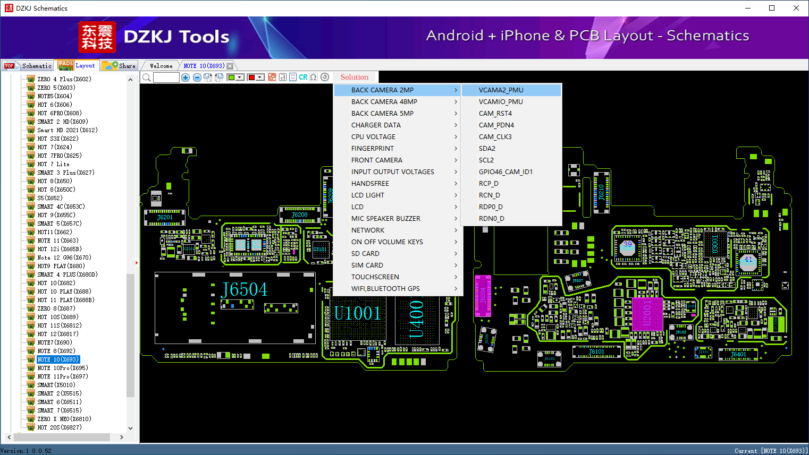809x455 pixels.
Task: Click PADS icon beside SMART(X5010)
Action: tap(31, 385)
